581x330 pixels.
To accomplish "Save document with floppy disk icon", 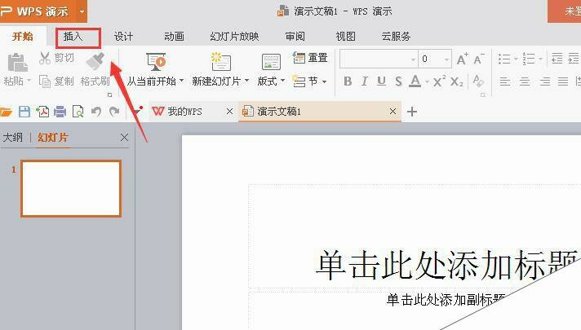I will (x=24, y=112).
